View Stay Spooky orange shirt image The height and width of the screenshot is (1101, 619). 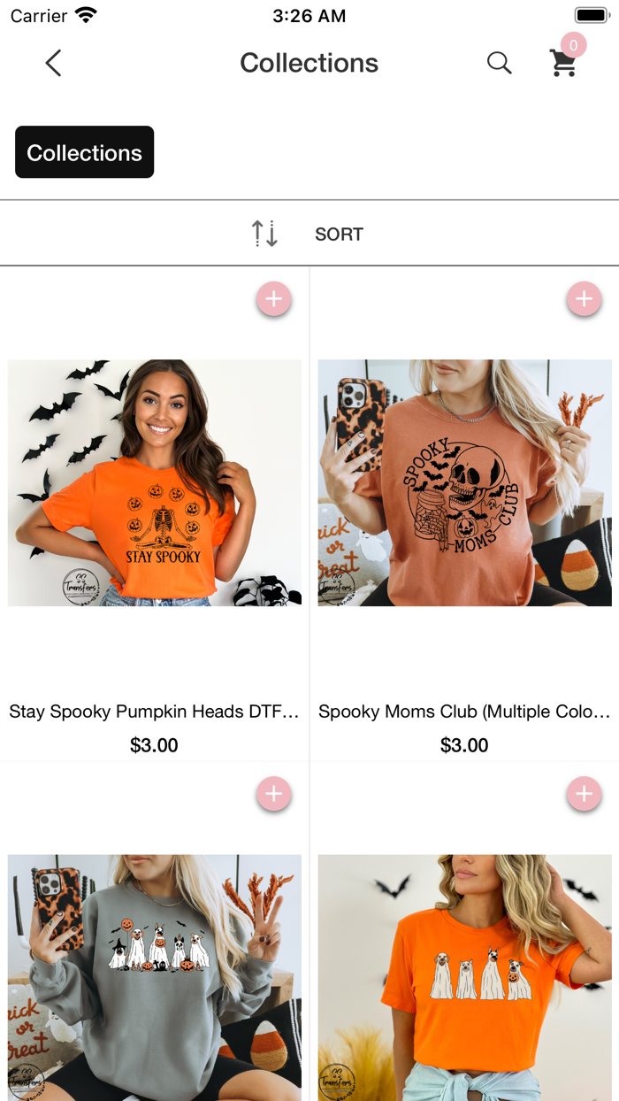click(155, 482)
